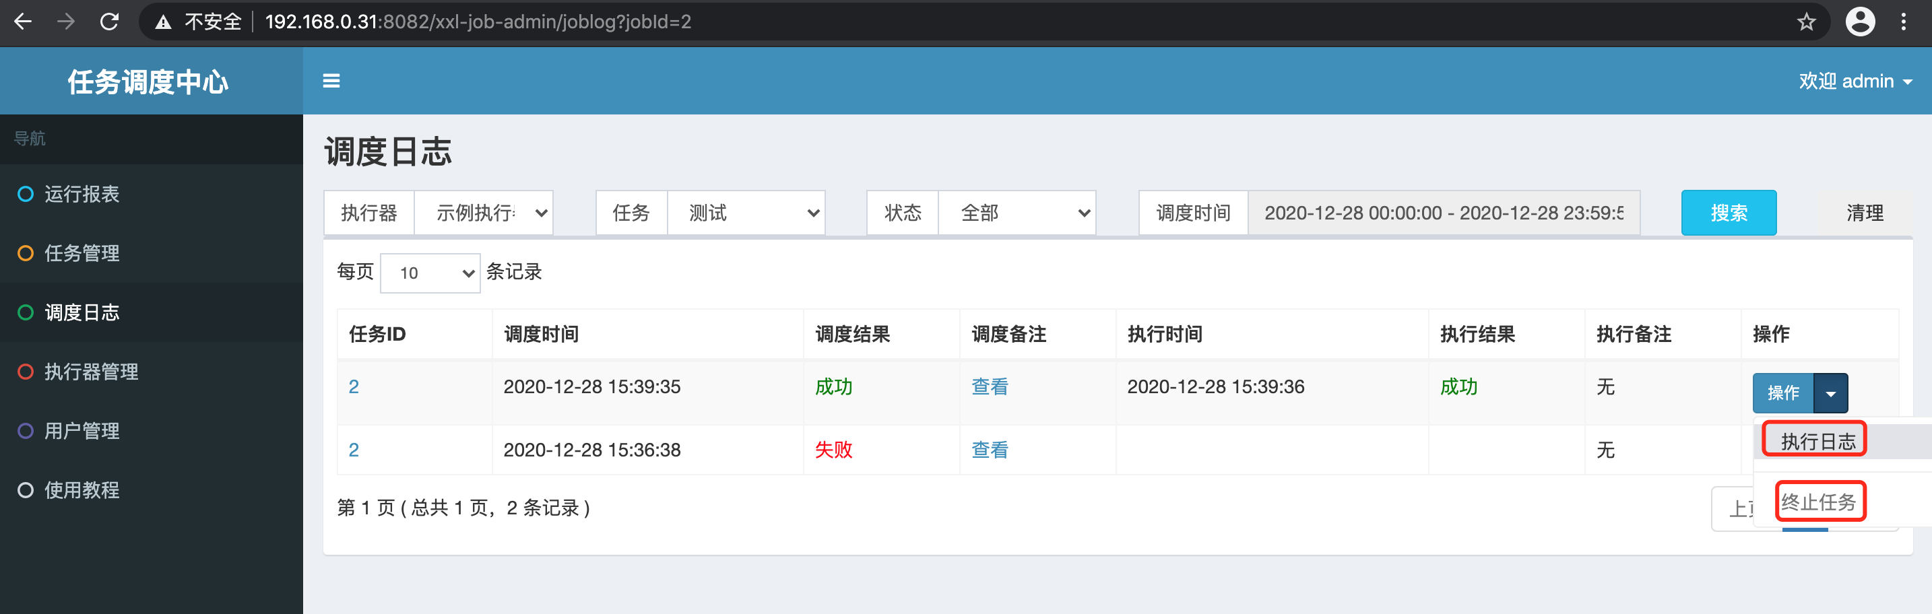Image resolution: width=1932 pixels, height=614 pixels.
Task: Click the red circle icon beside 执行器管理
Action: click(x=26, y=372)
